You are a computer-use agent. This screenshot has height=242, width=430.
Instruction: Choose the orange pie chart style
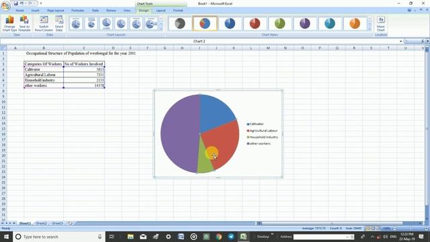(355, 24)
